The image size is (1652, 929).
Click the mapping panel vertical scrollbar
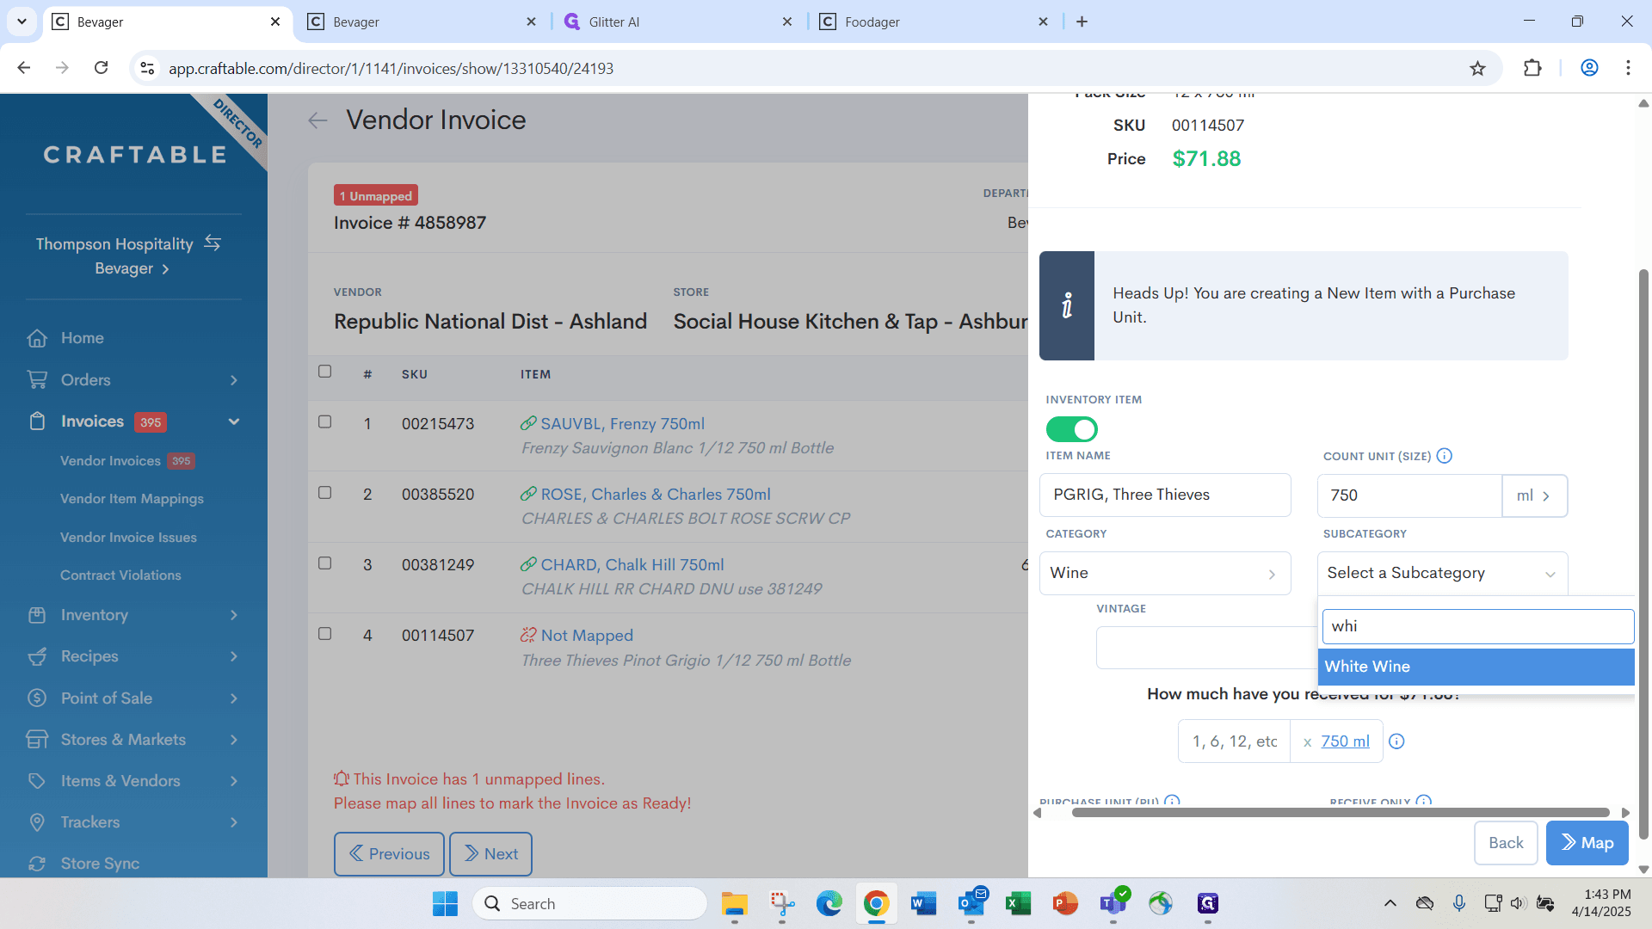coord(1643,555)
